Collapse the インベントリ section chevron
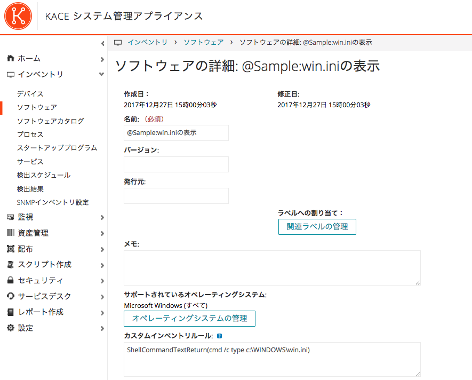 pyautogui.click(x=102, y=74)
